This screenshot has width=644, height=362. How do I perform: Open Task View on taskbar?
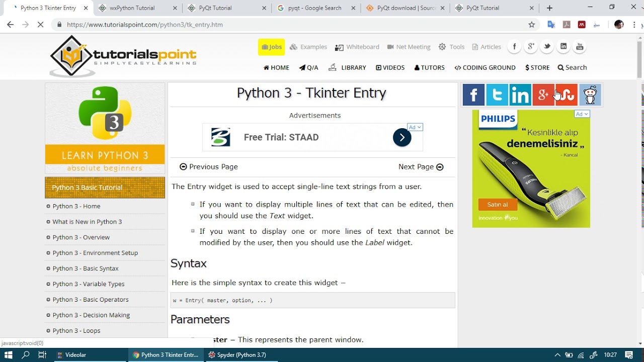tap(42, 355)
